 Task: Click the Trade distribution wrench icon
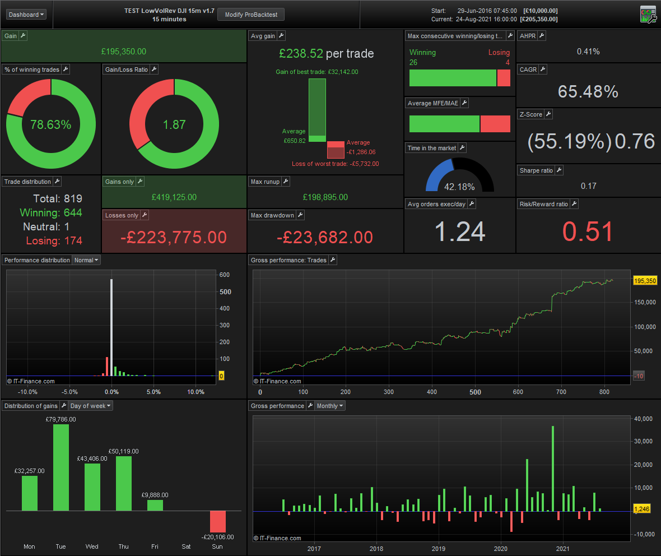pyautogui.click(x=57, y=182)
